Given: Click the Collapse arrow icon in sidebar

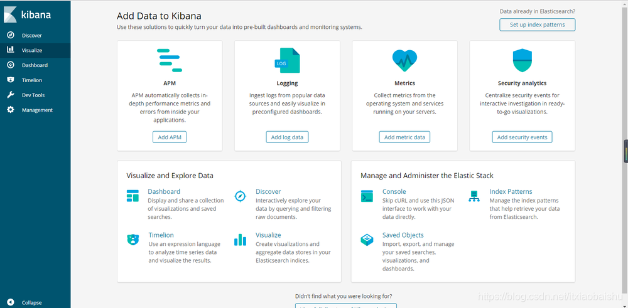Looking at the screenshot, I should 11,302.
